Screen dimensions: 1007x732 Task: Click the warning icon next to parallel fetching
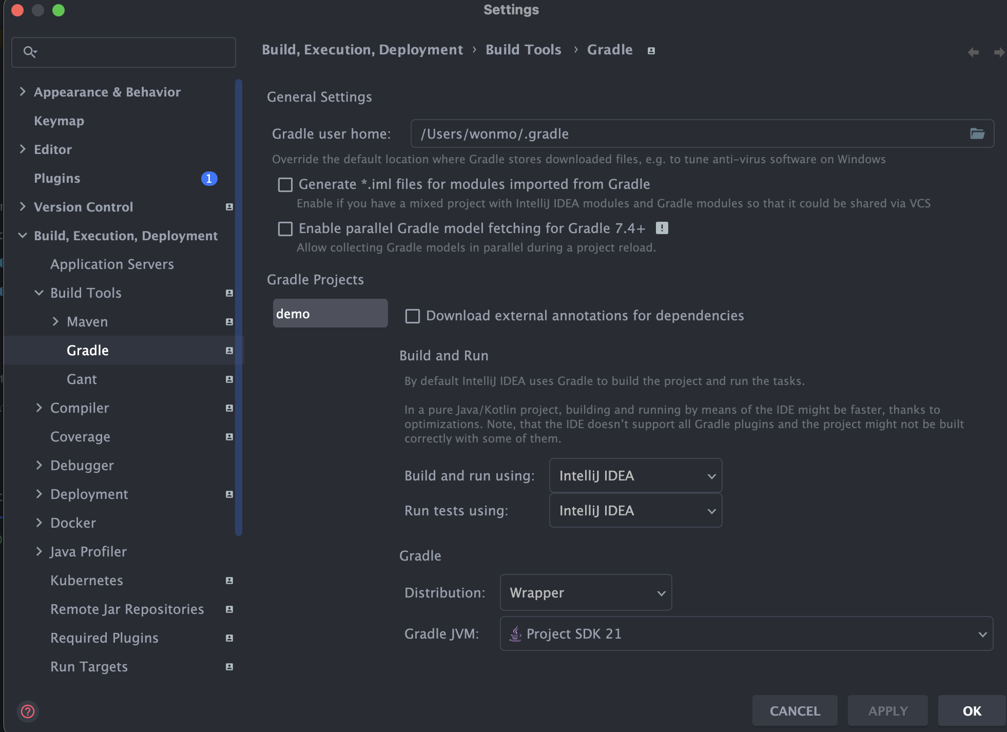point(662,228)
